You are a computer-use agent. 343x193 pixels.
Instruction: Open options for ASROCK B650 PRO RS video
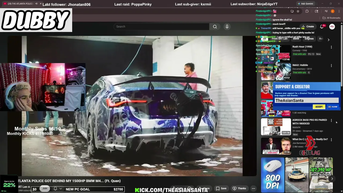click(x=331, y=121)
